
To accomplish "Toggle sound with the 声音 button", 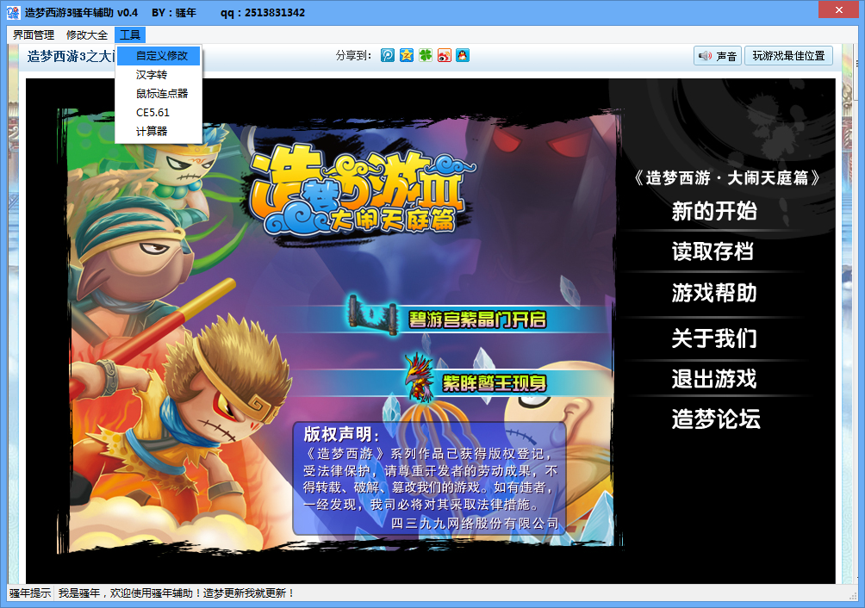I will coord(717,56).
